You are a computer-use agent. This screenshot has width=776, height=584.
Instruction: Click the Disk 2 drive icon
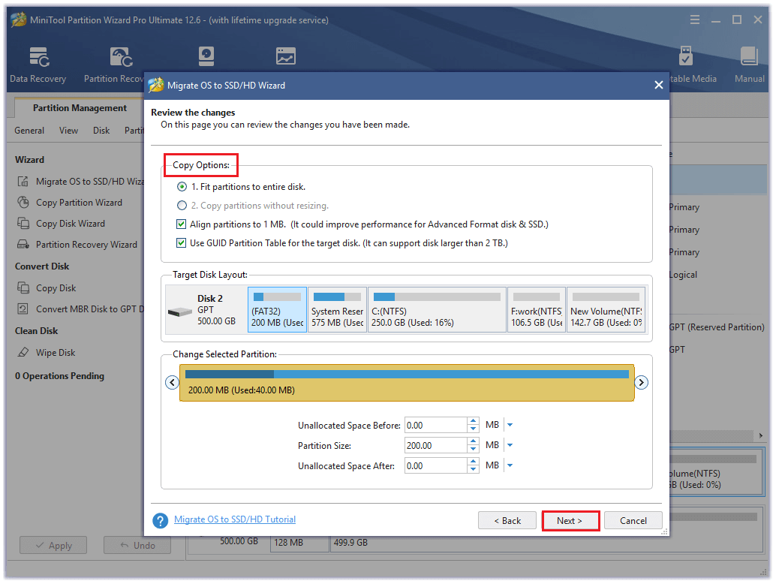tap(179, 312)
